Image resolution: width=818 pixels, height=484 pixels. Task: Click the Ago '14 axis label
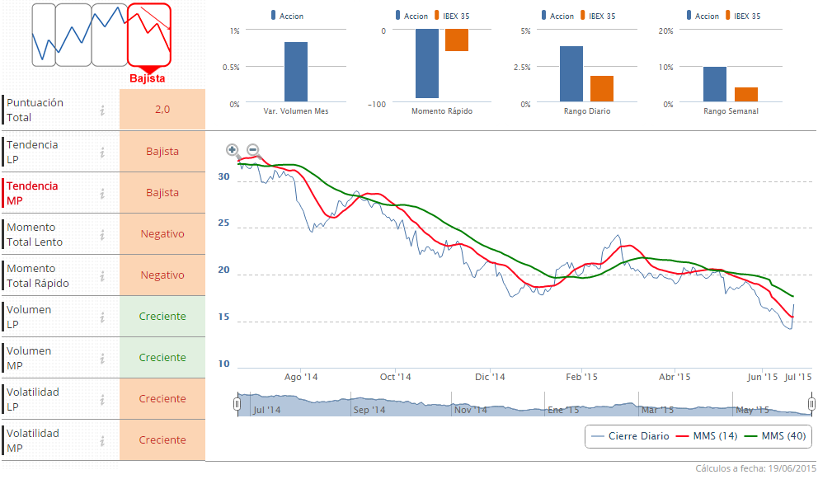click(301, 377)
